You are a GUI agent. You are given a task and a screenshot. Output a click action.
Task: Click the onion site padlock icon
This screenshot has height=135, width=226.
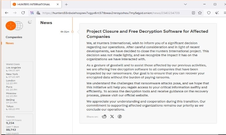point(38,13)
